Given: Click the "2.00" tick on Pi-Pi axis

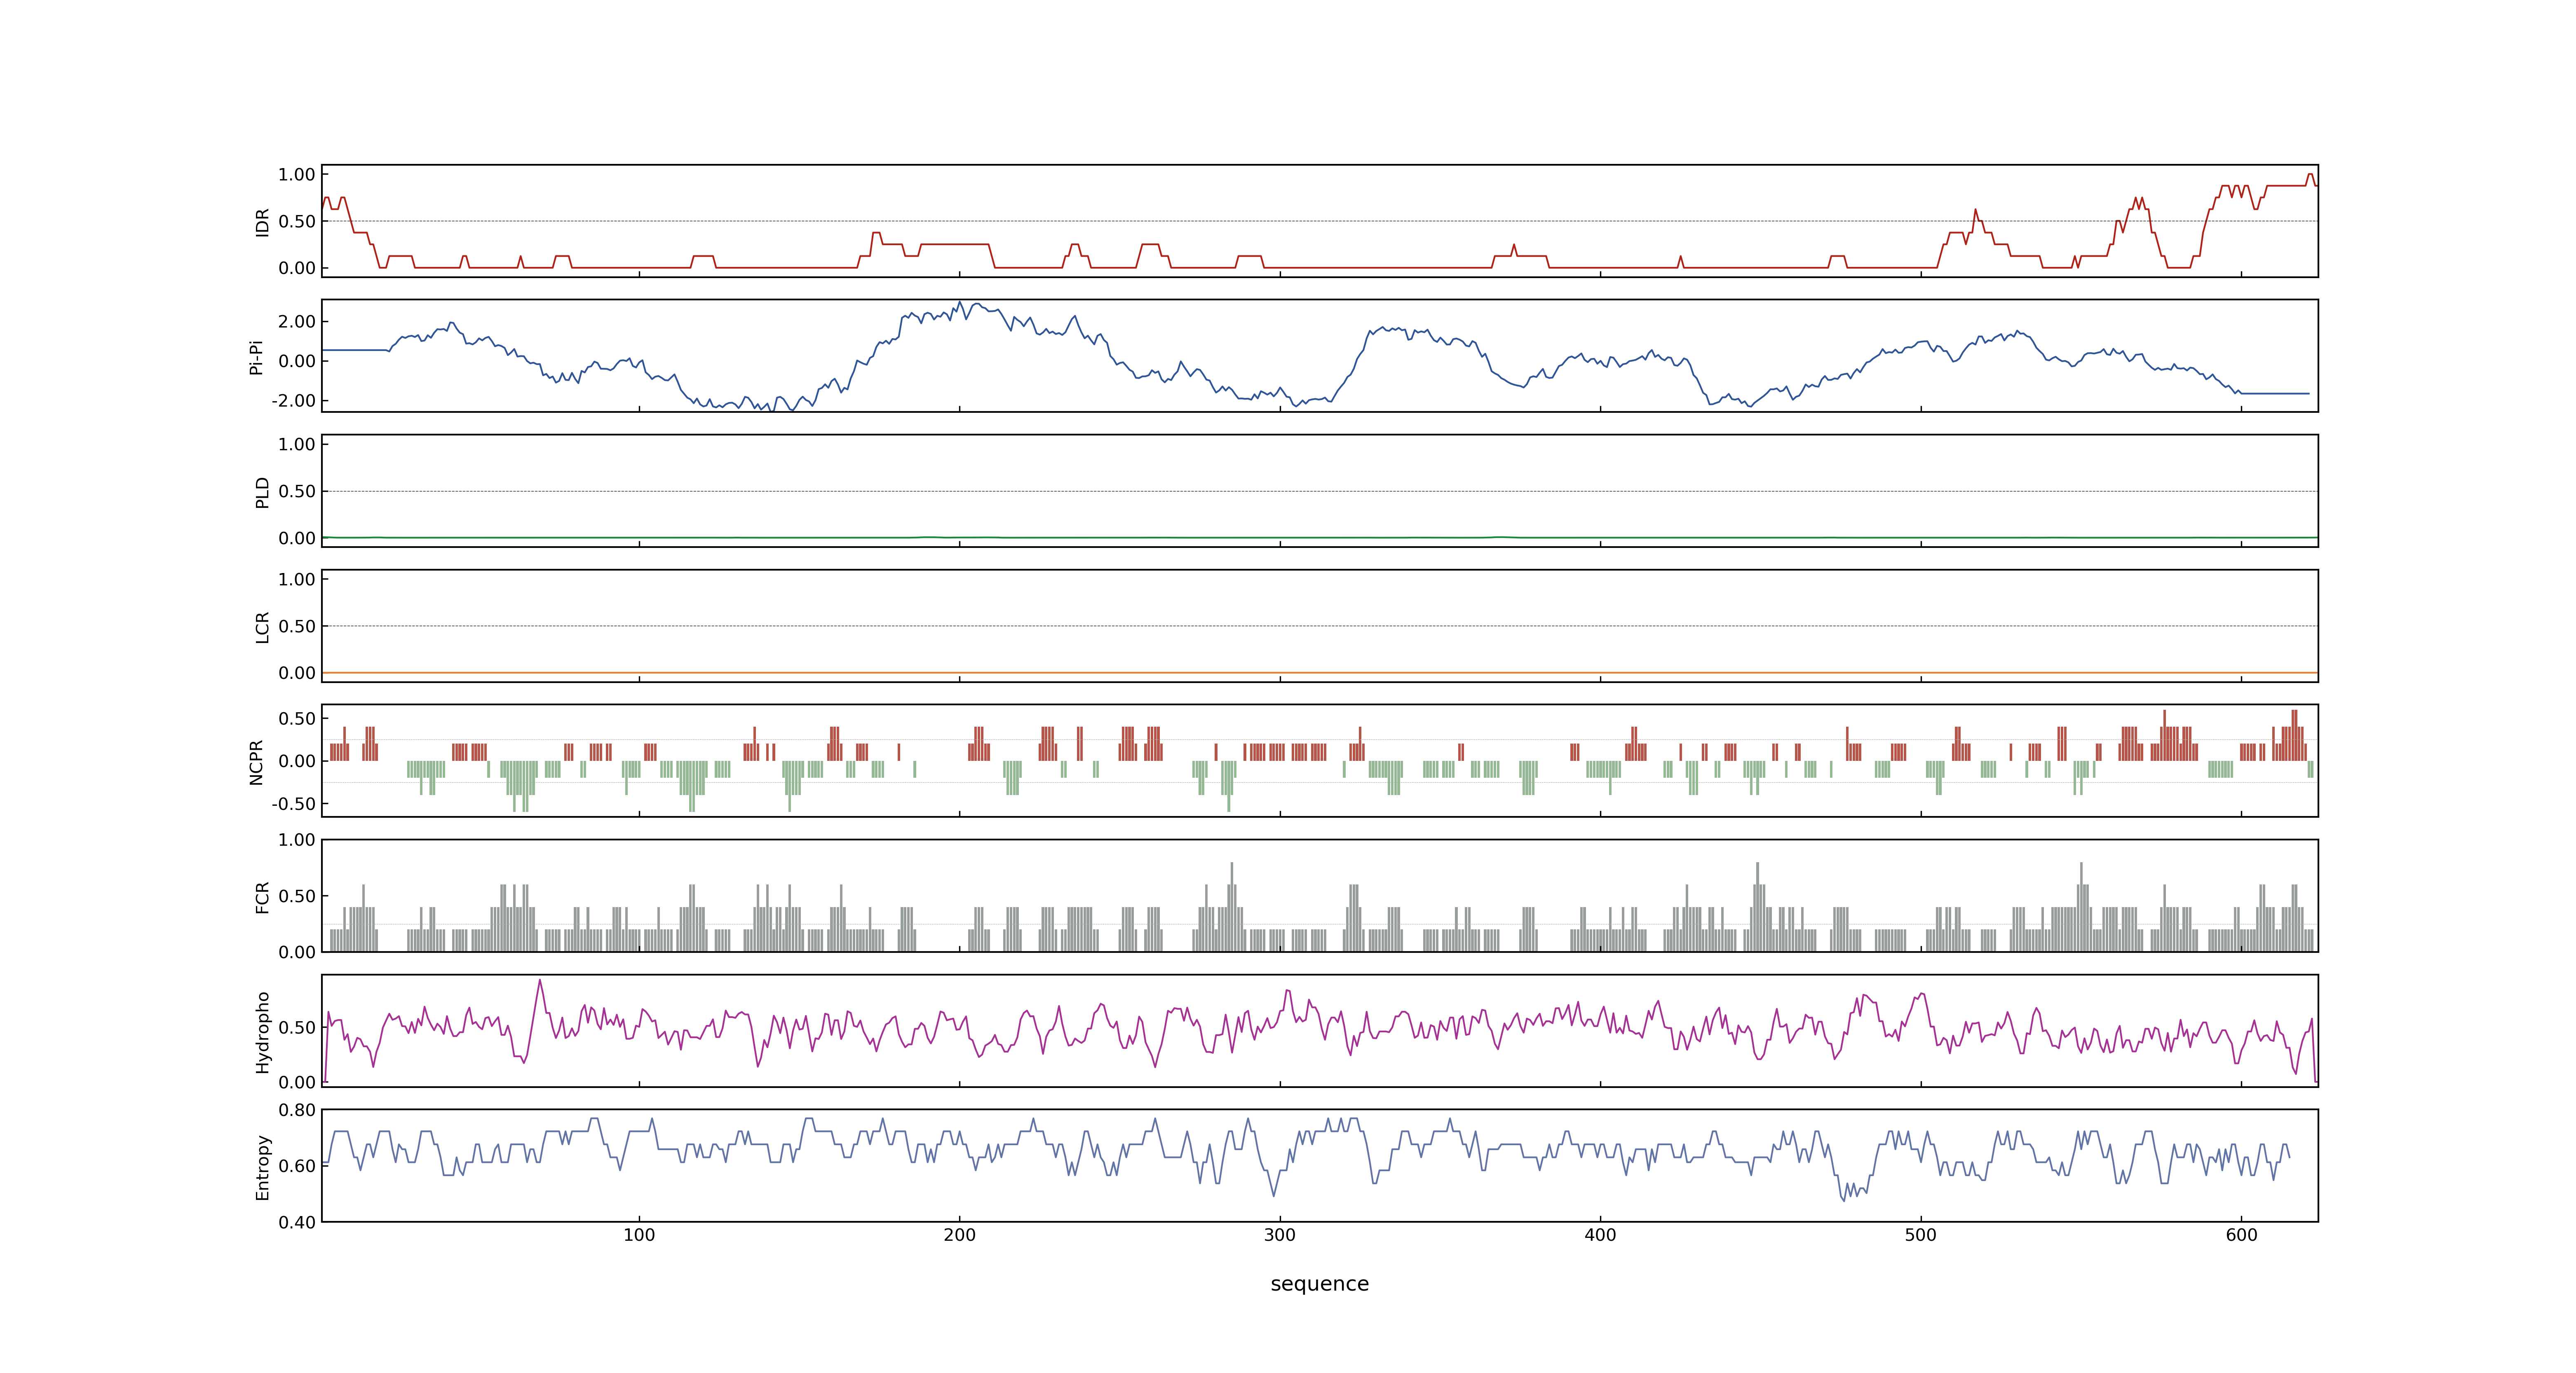Looking at the screenshot, I should tap(297, 322).
